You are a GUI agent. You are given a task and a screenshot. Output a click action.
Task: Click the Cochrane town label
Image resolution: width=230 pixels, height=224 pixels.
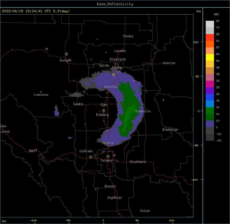click(x=86, y=151)
